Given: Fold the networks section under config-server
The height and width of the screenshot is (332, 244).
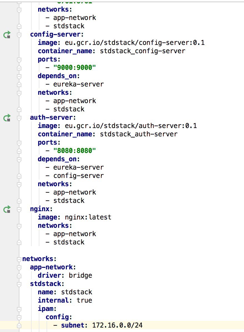Looking at the screenshot, I should tap(19, 93).
